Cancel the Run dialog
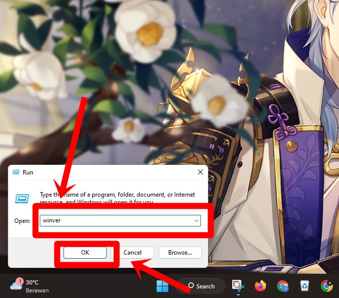339x298 pixels. click(x=132, y=253)
